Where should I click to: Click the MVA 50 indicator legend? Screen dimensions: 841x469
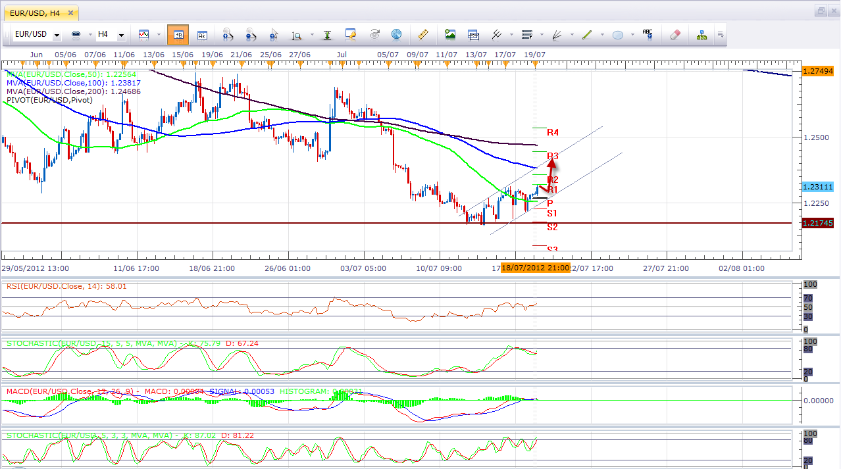[71, 74]
